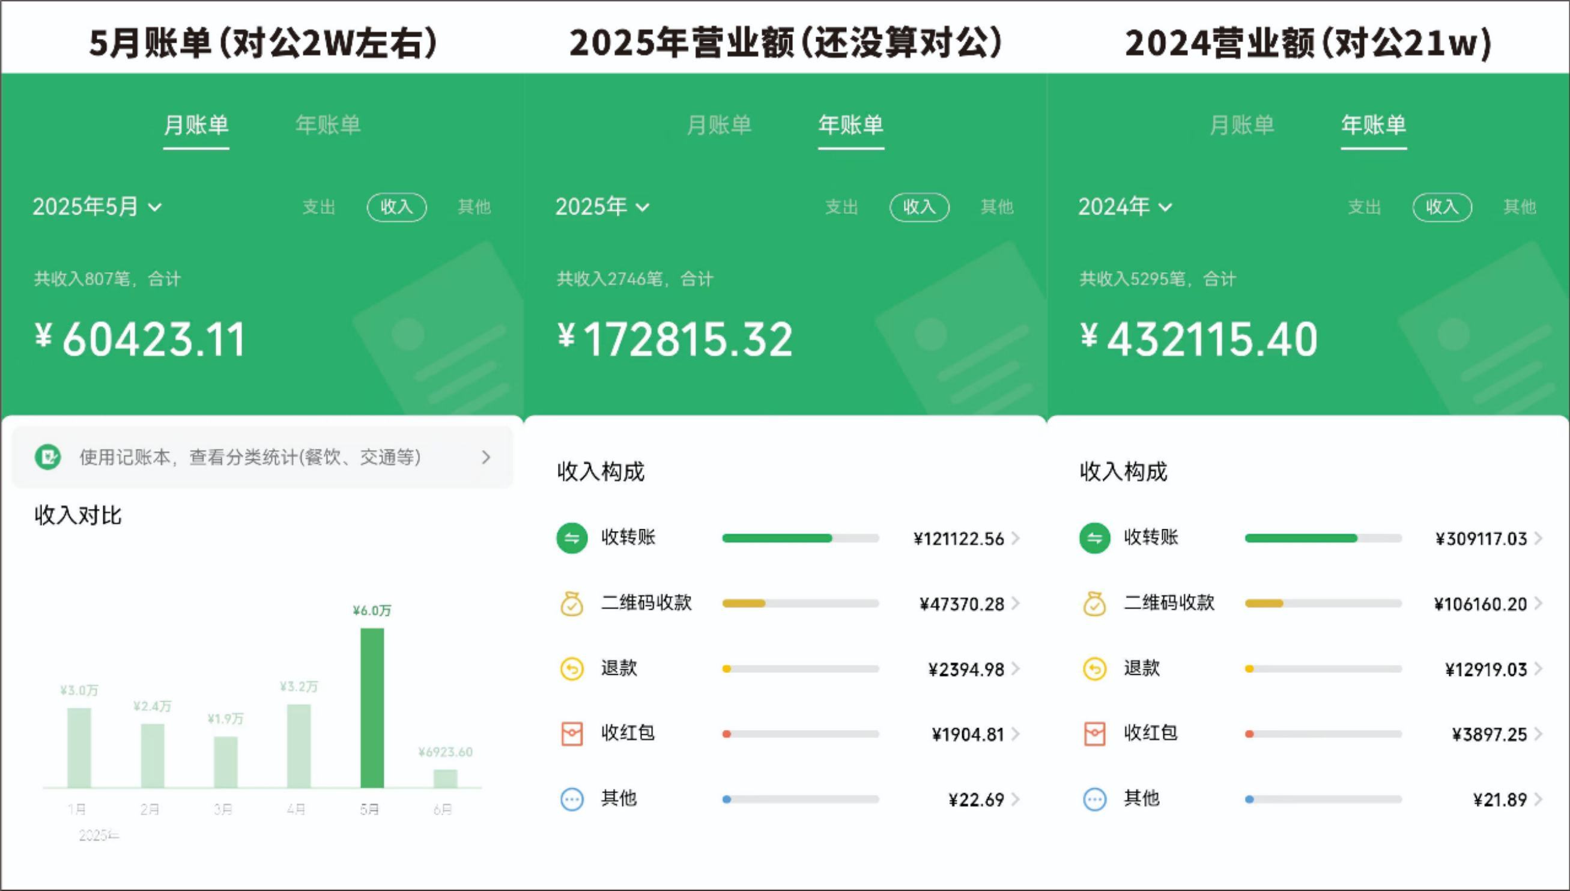Image resolution: width=1570 pixels, height=891 pixels.
Task: Open 2025 其他 amount ¥22.69
Action: click(x=976, y=800)
